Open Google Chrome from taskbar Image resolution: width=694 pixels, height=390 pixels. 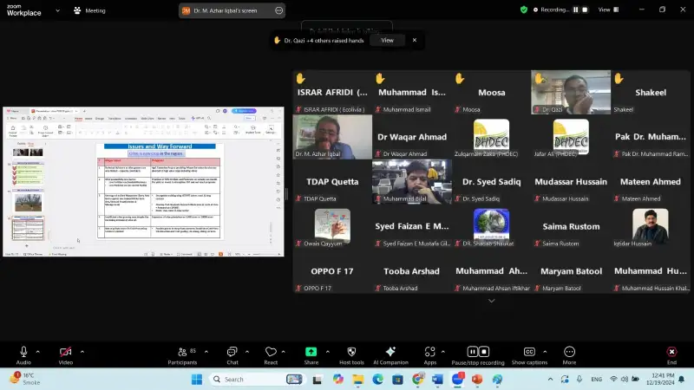pos(417,379)
